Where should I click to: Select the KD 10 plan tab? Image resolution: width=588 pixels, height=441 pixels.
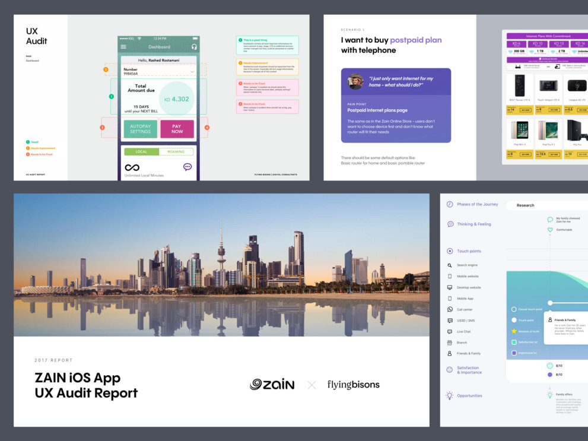pos(538,43)
